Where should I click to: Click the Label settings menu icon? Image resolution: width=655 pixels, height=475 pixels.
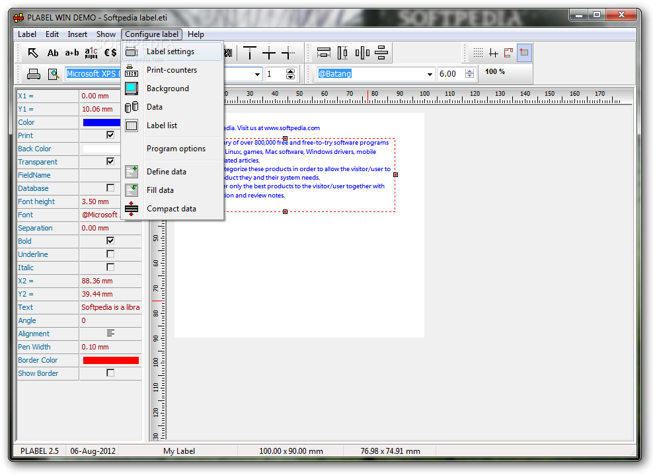132,52
